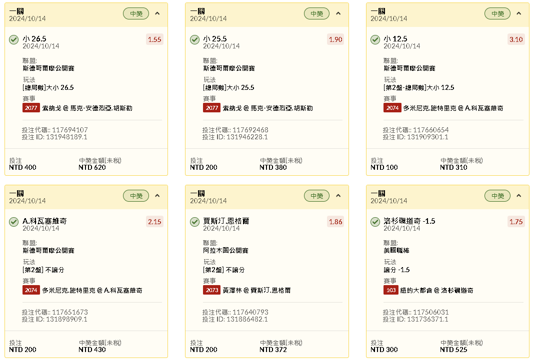The image size is (536, 362).
Task: Click the green check icon beside 小 25.5
Action: pyautogui.click(x=194, y=39)
